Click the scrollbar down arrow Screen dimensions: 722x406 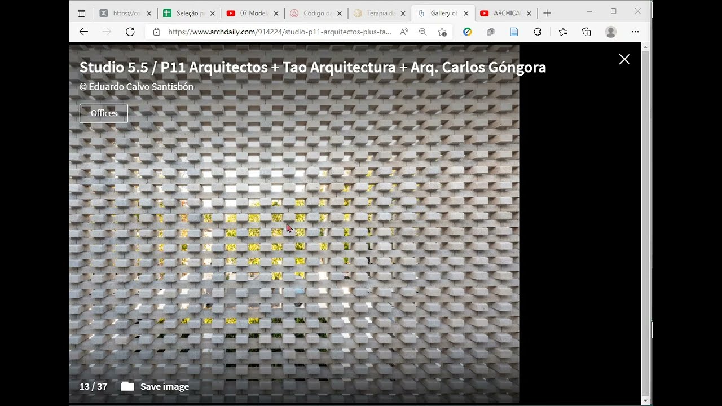point(646,400)
